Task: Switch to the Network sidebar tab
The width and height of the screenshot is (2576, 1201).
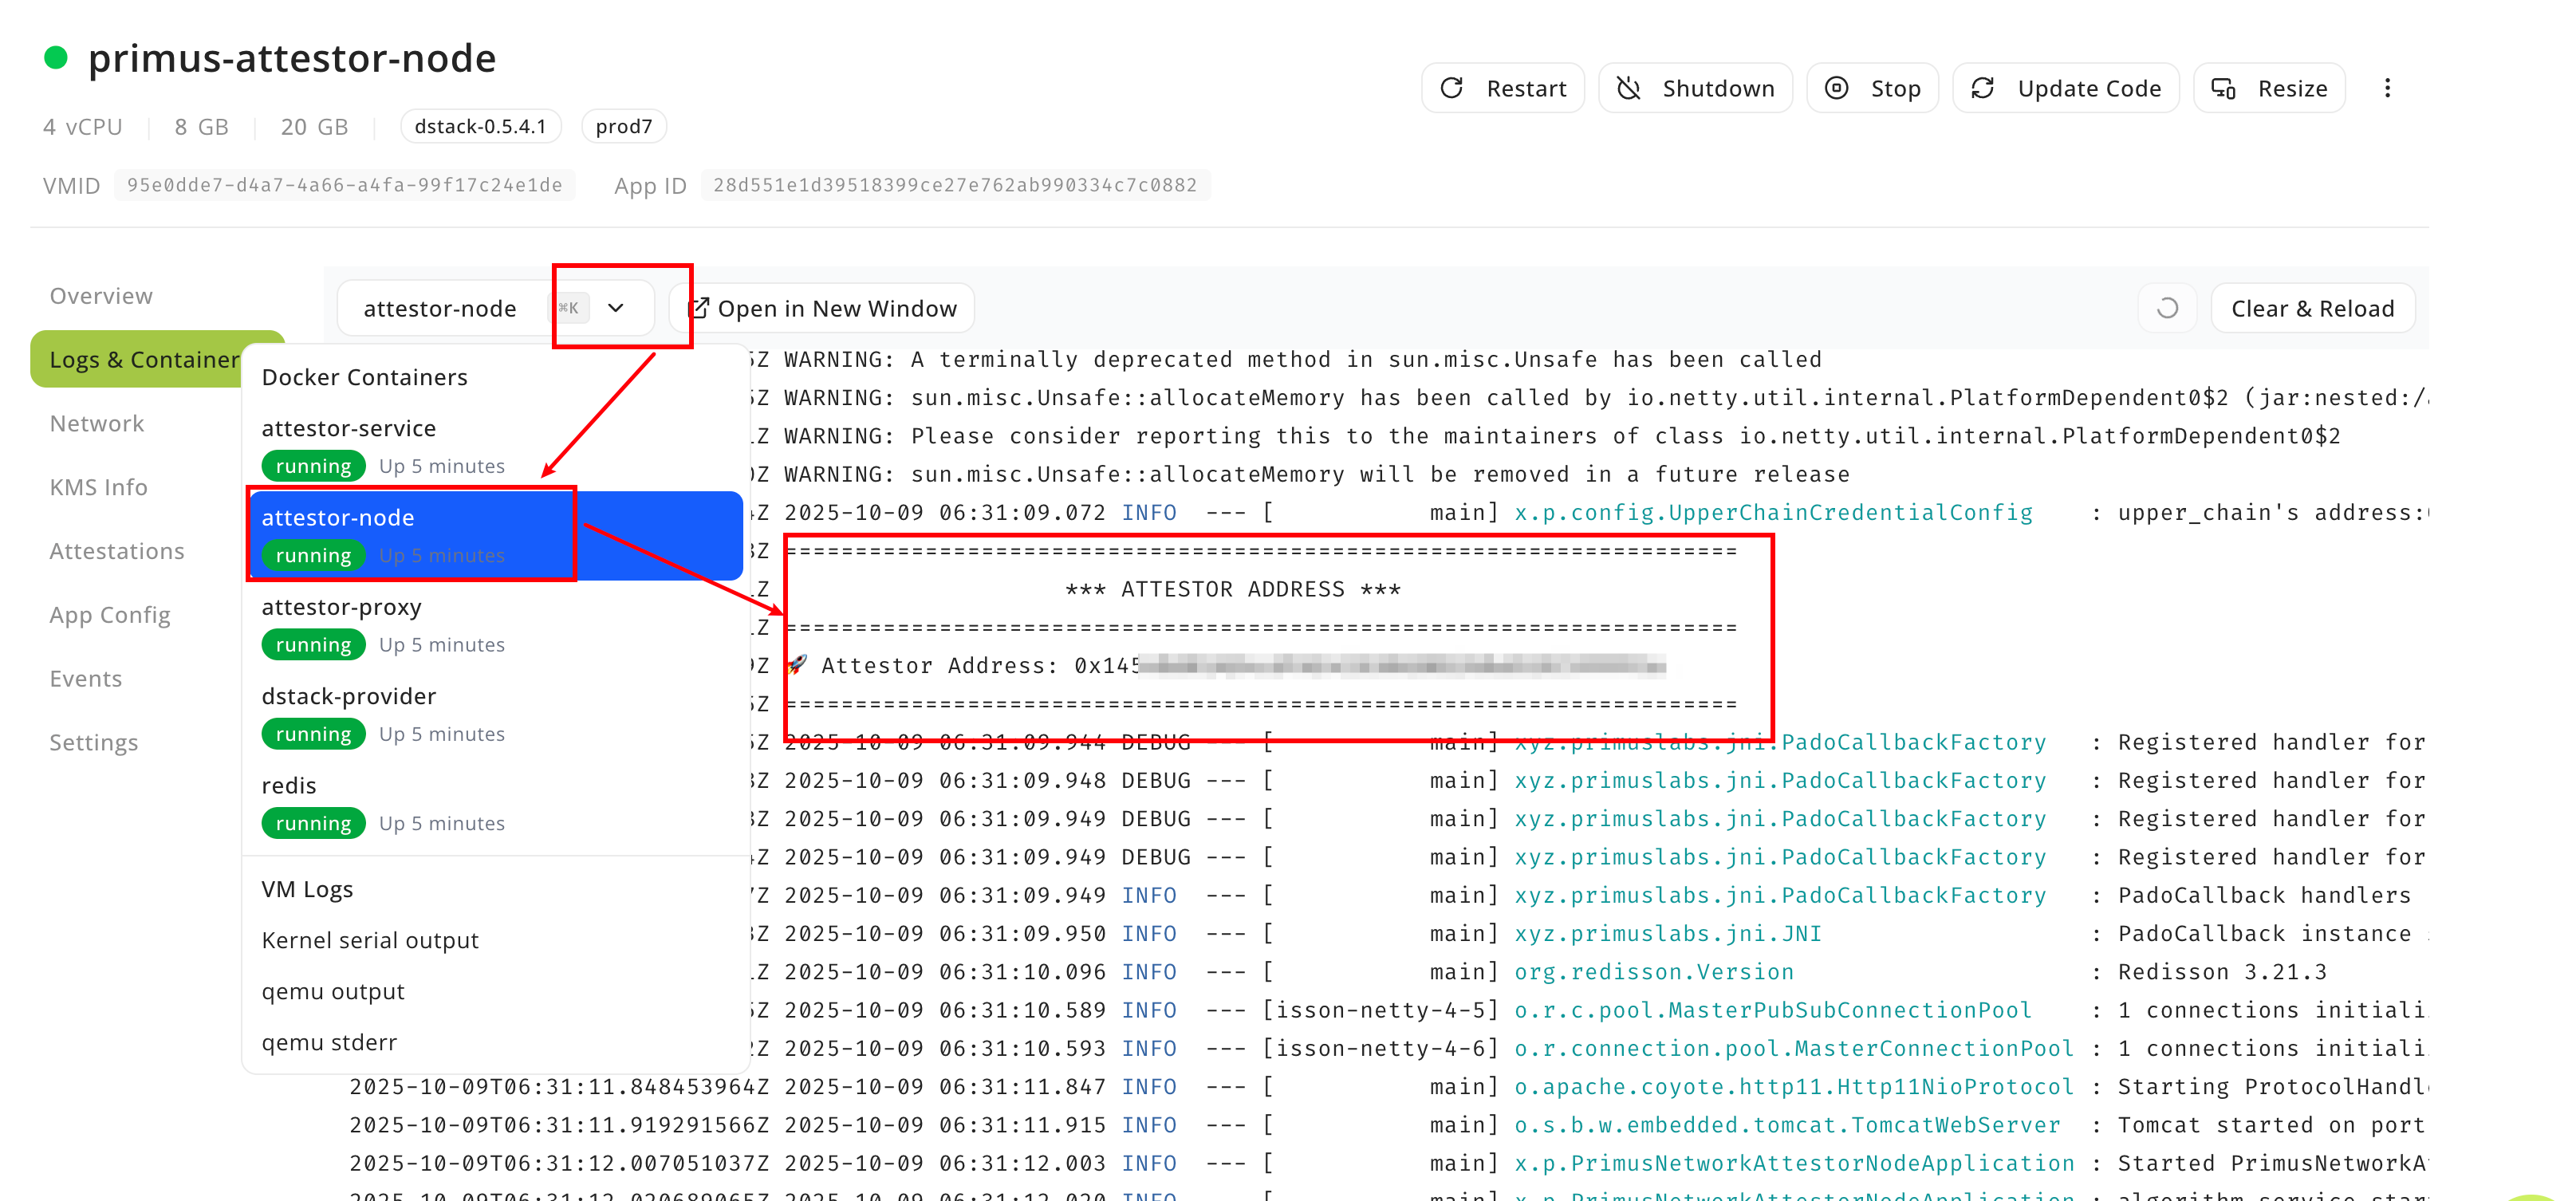Action: click(97, 423)
